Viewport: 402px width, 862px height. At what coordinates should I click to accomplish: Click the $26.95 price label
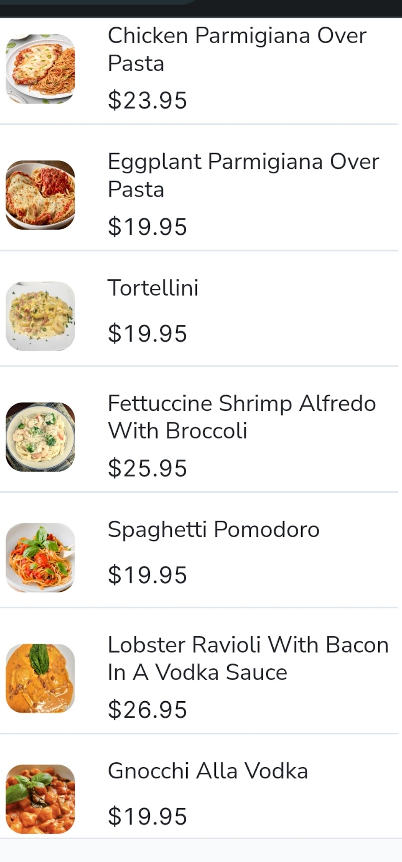click(147, 709)
